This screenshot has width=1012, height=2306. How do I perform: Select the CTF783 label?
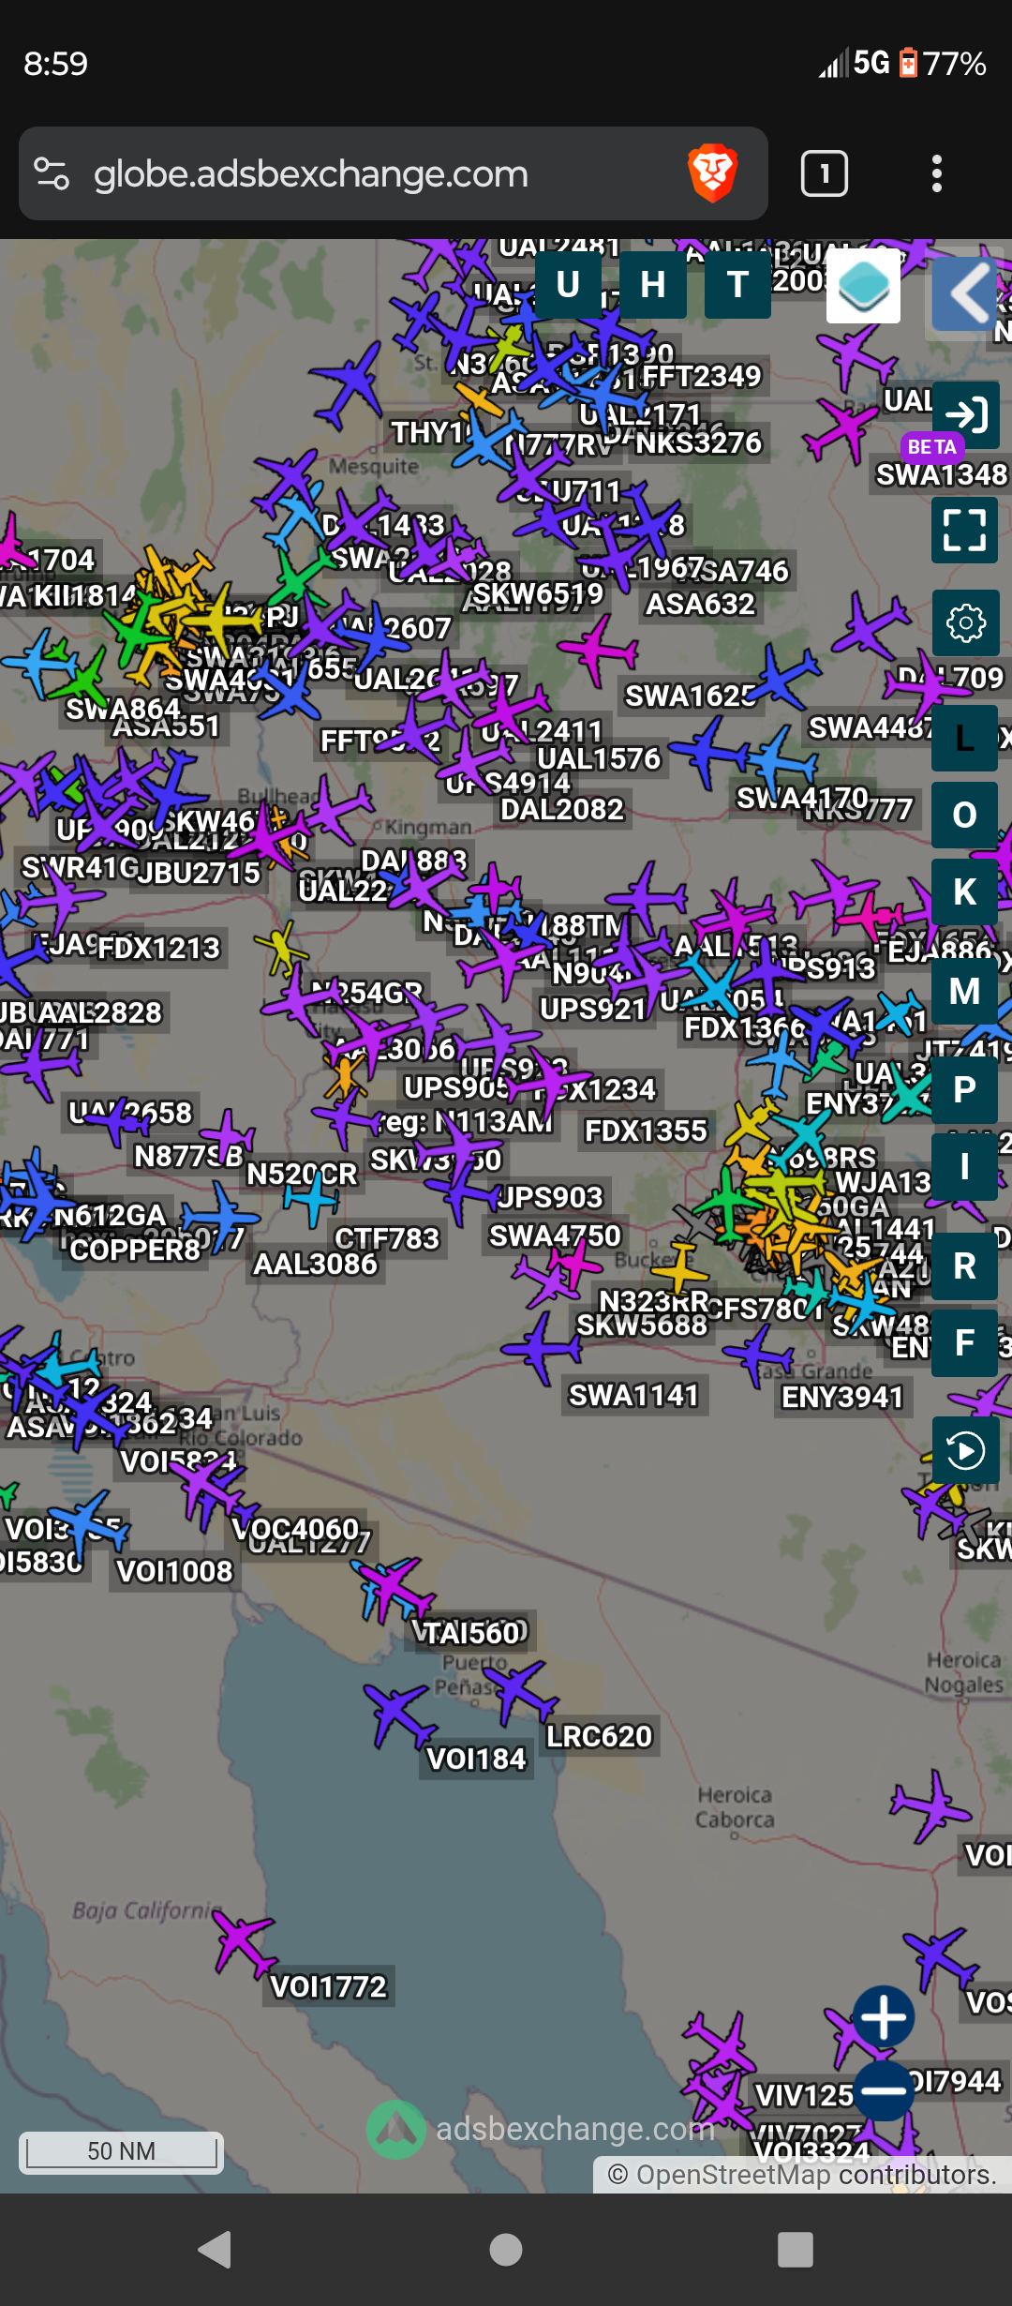click(386, 1238)
